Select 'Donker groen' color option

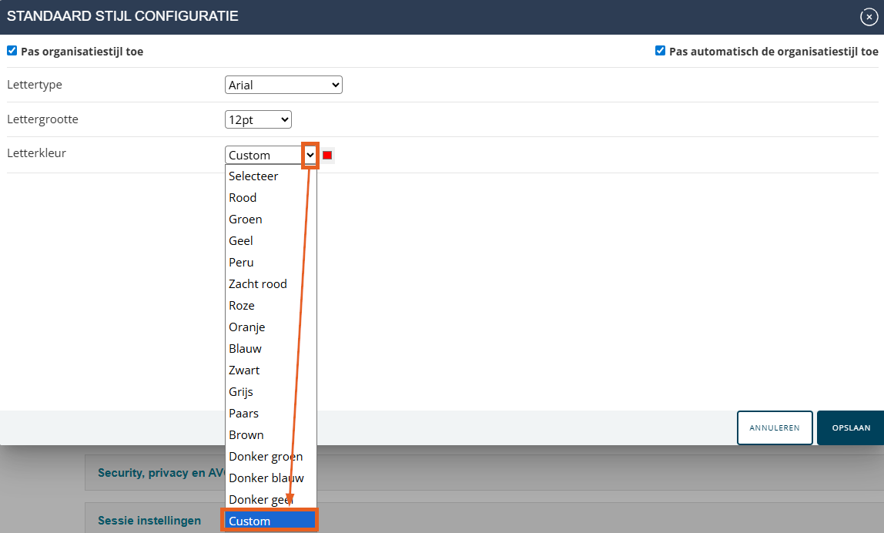click(270, 456)
